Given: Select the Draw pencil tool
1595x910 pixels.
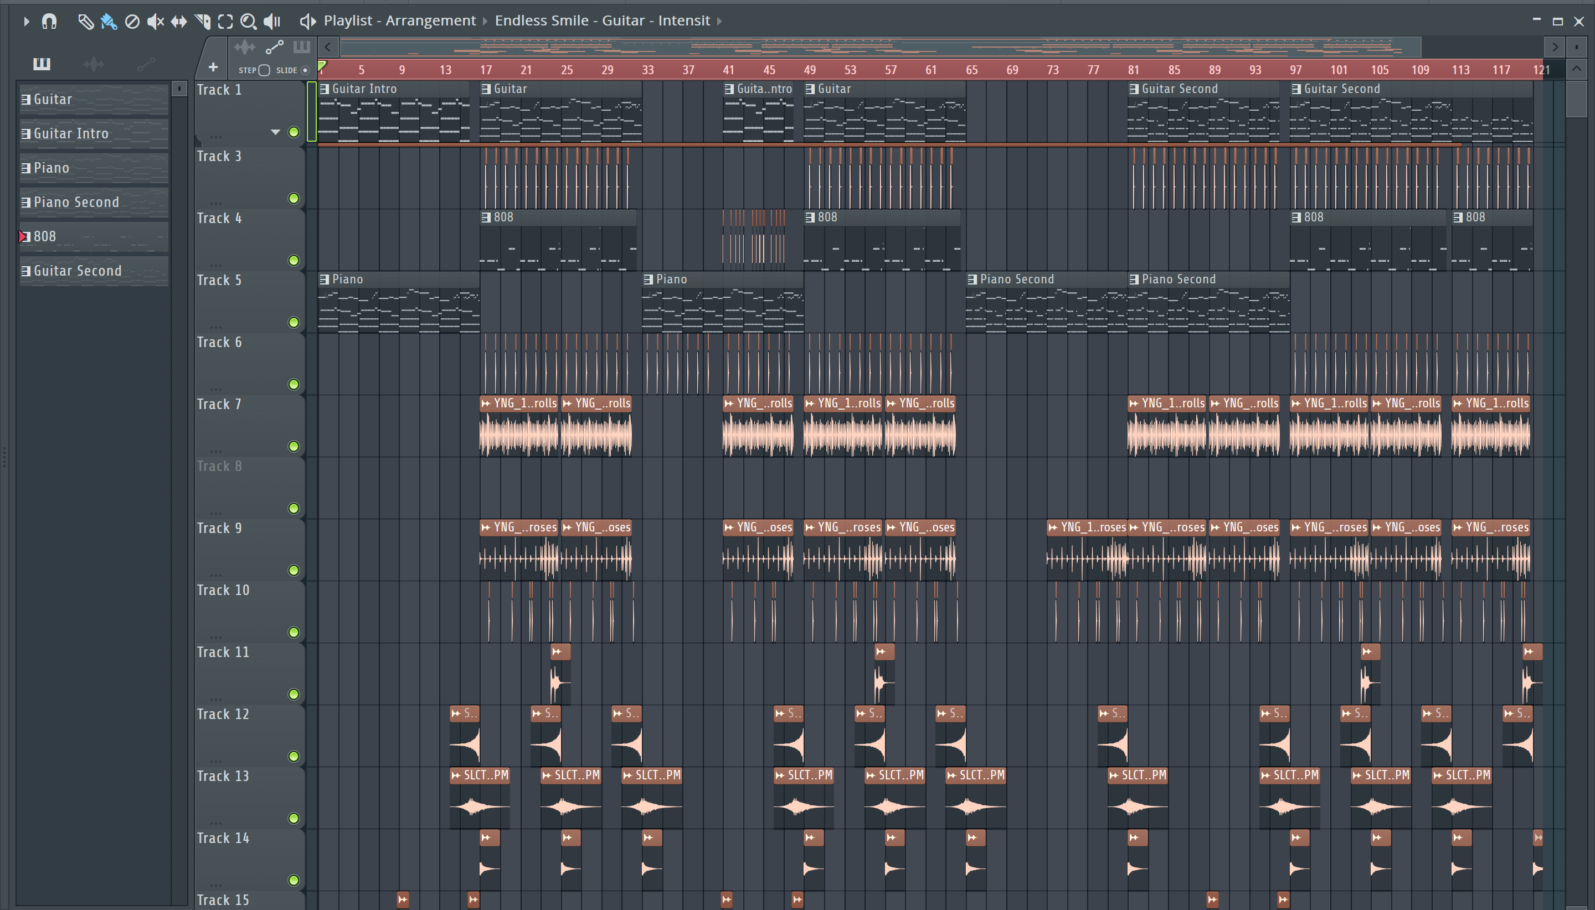Looking at the screenshot, I should pyautogui.click(x=86, y=22).
